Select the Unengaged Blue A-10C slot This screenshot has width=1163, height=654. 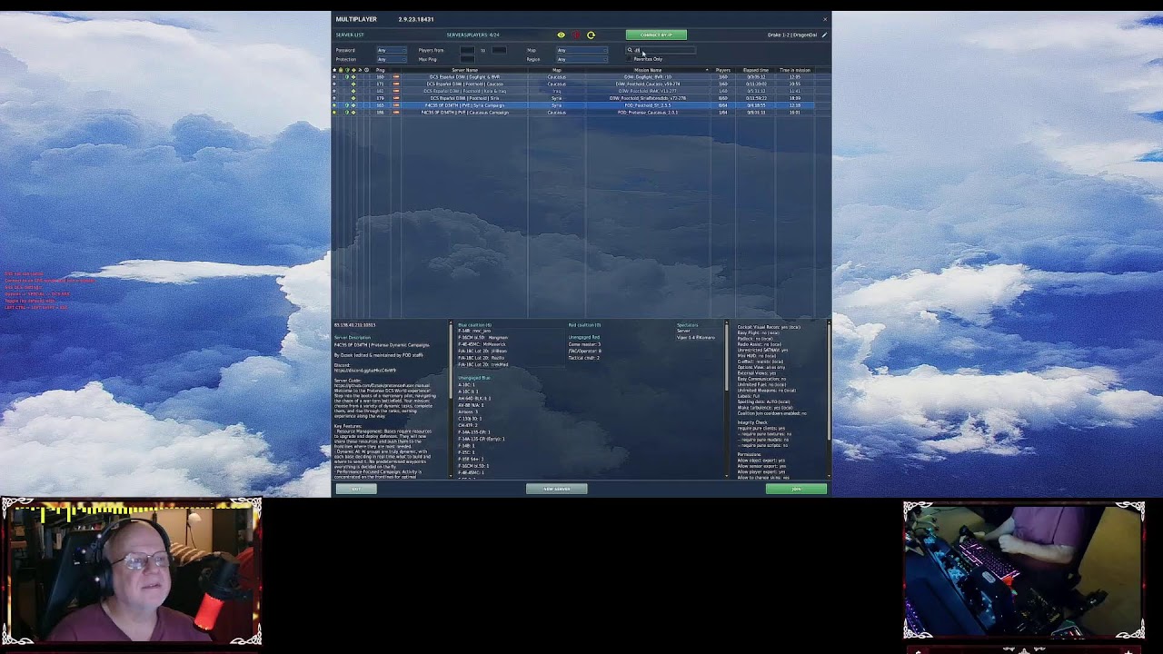[466, 385]
